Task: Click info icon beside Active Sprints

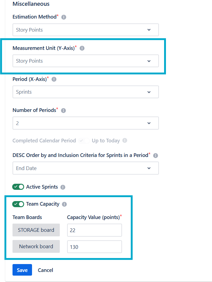Action: click(63, 187)
